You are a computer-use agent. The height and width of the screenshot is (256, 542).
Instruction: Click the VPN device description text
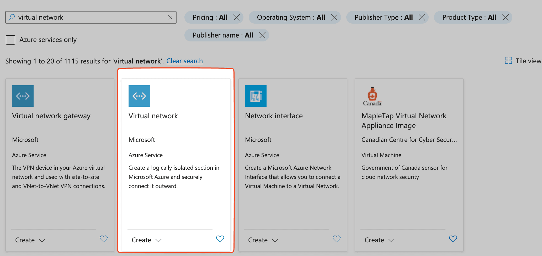point(59,177)
